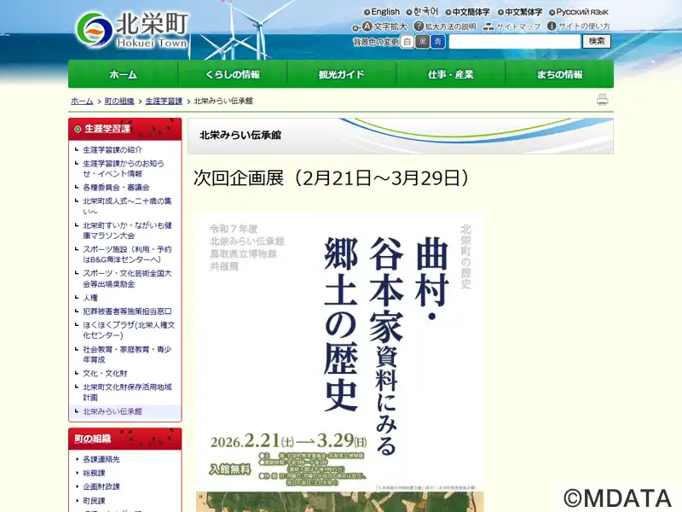Image resolution: width=682 pixels, height=512 pixels.
Task: Click the 郷土の歴史 exhibition poster image
Action: [339, 362]
